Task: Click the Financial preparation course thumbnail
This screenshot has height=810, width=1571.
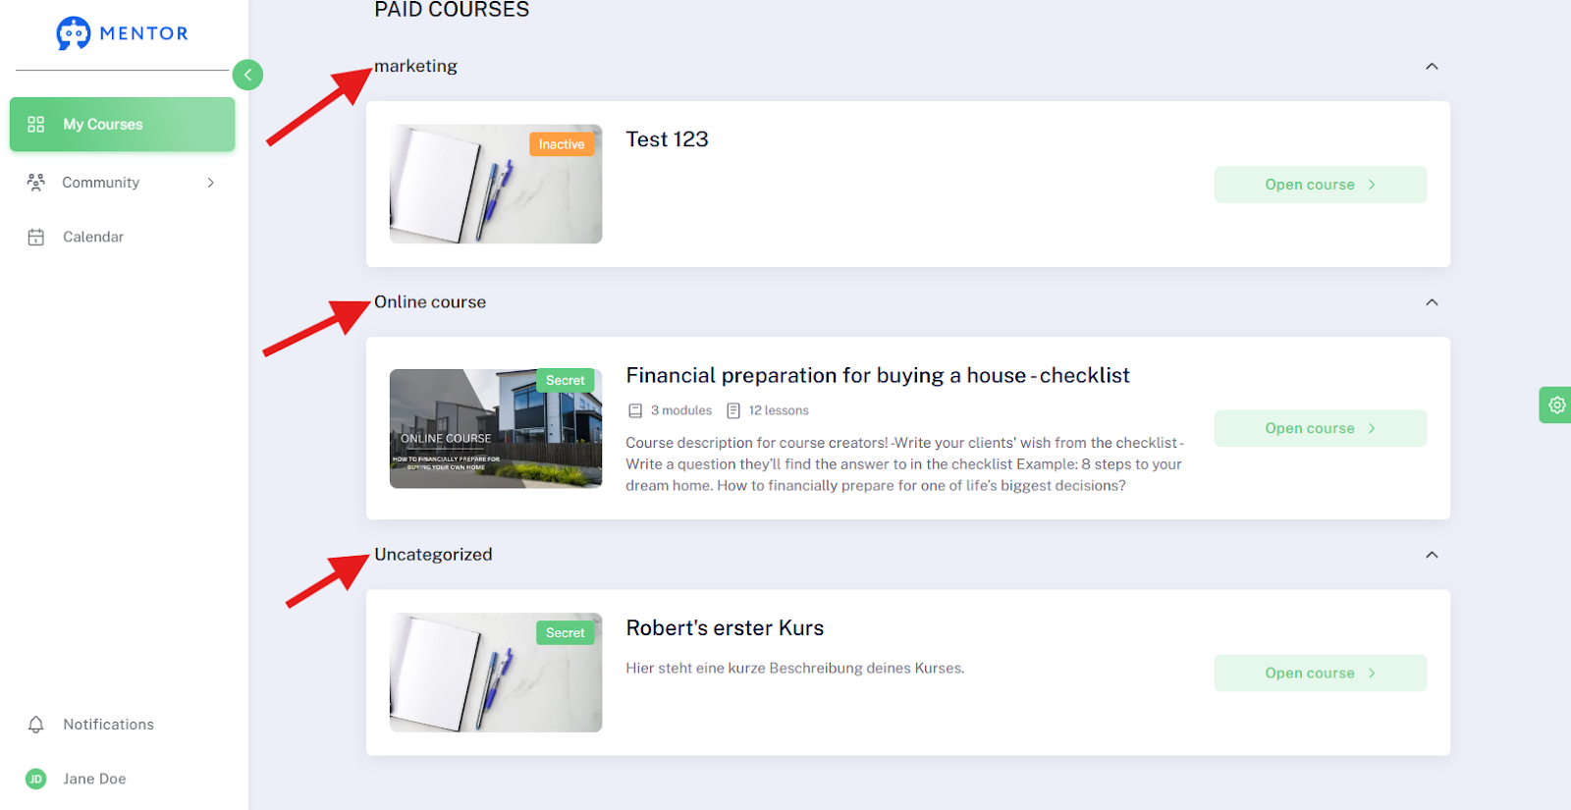Action: pyautogui.click(x=496, y=428)
